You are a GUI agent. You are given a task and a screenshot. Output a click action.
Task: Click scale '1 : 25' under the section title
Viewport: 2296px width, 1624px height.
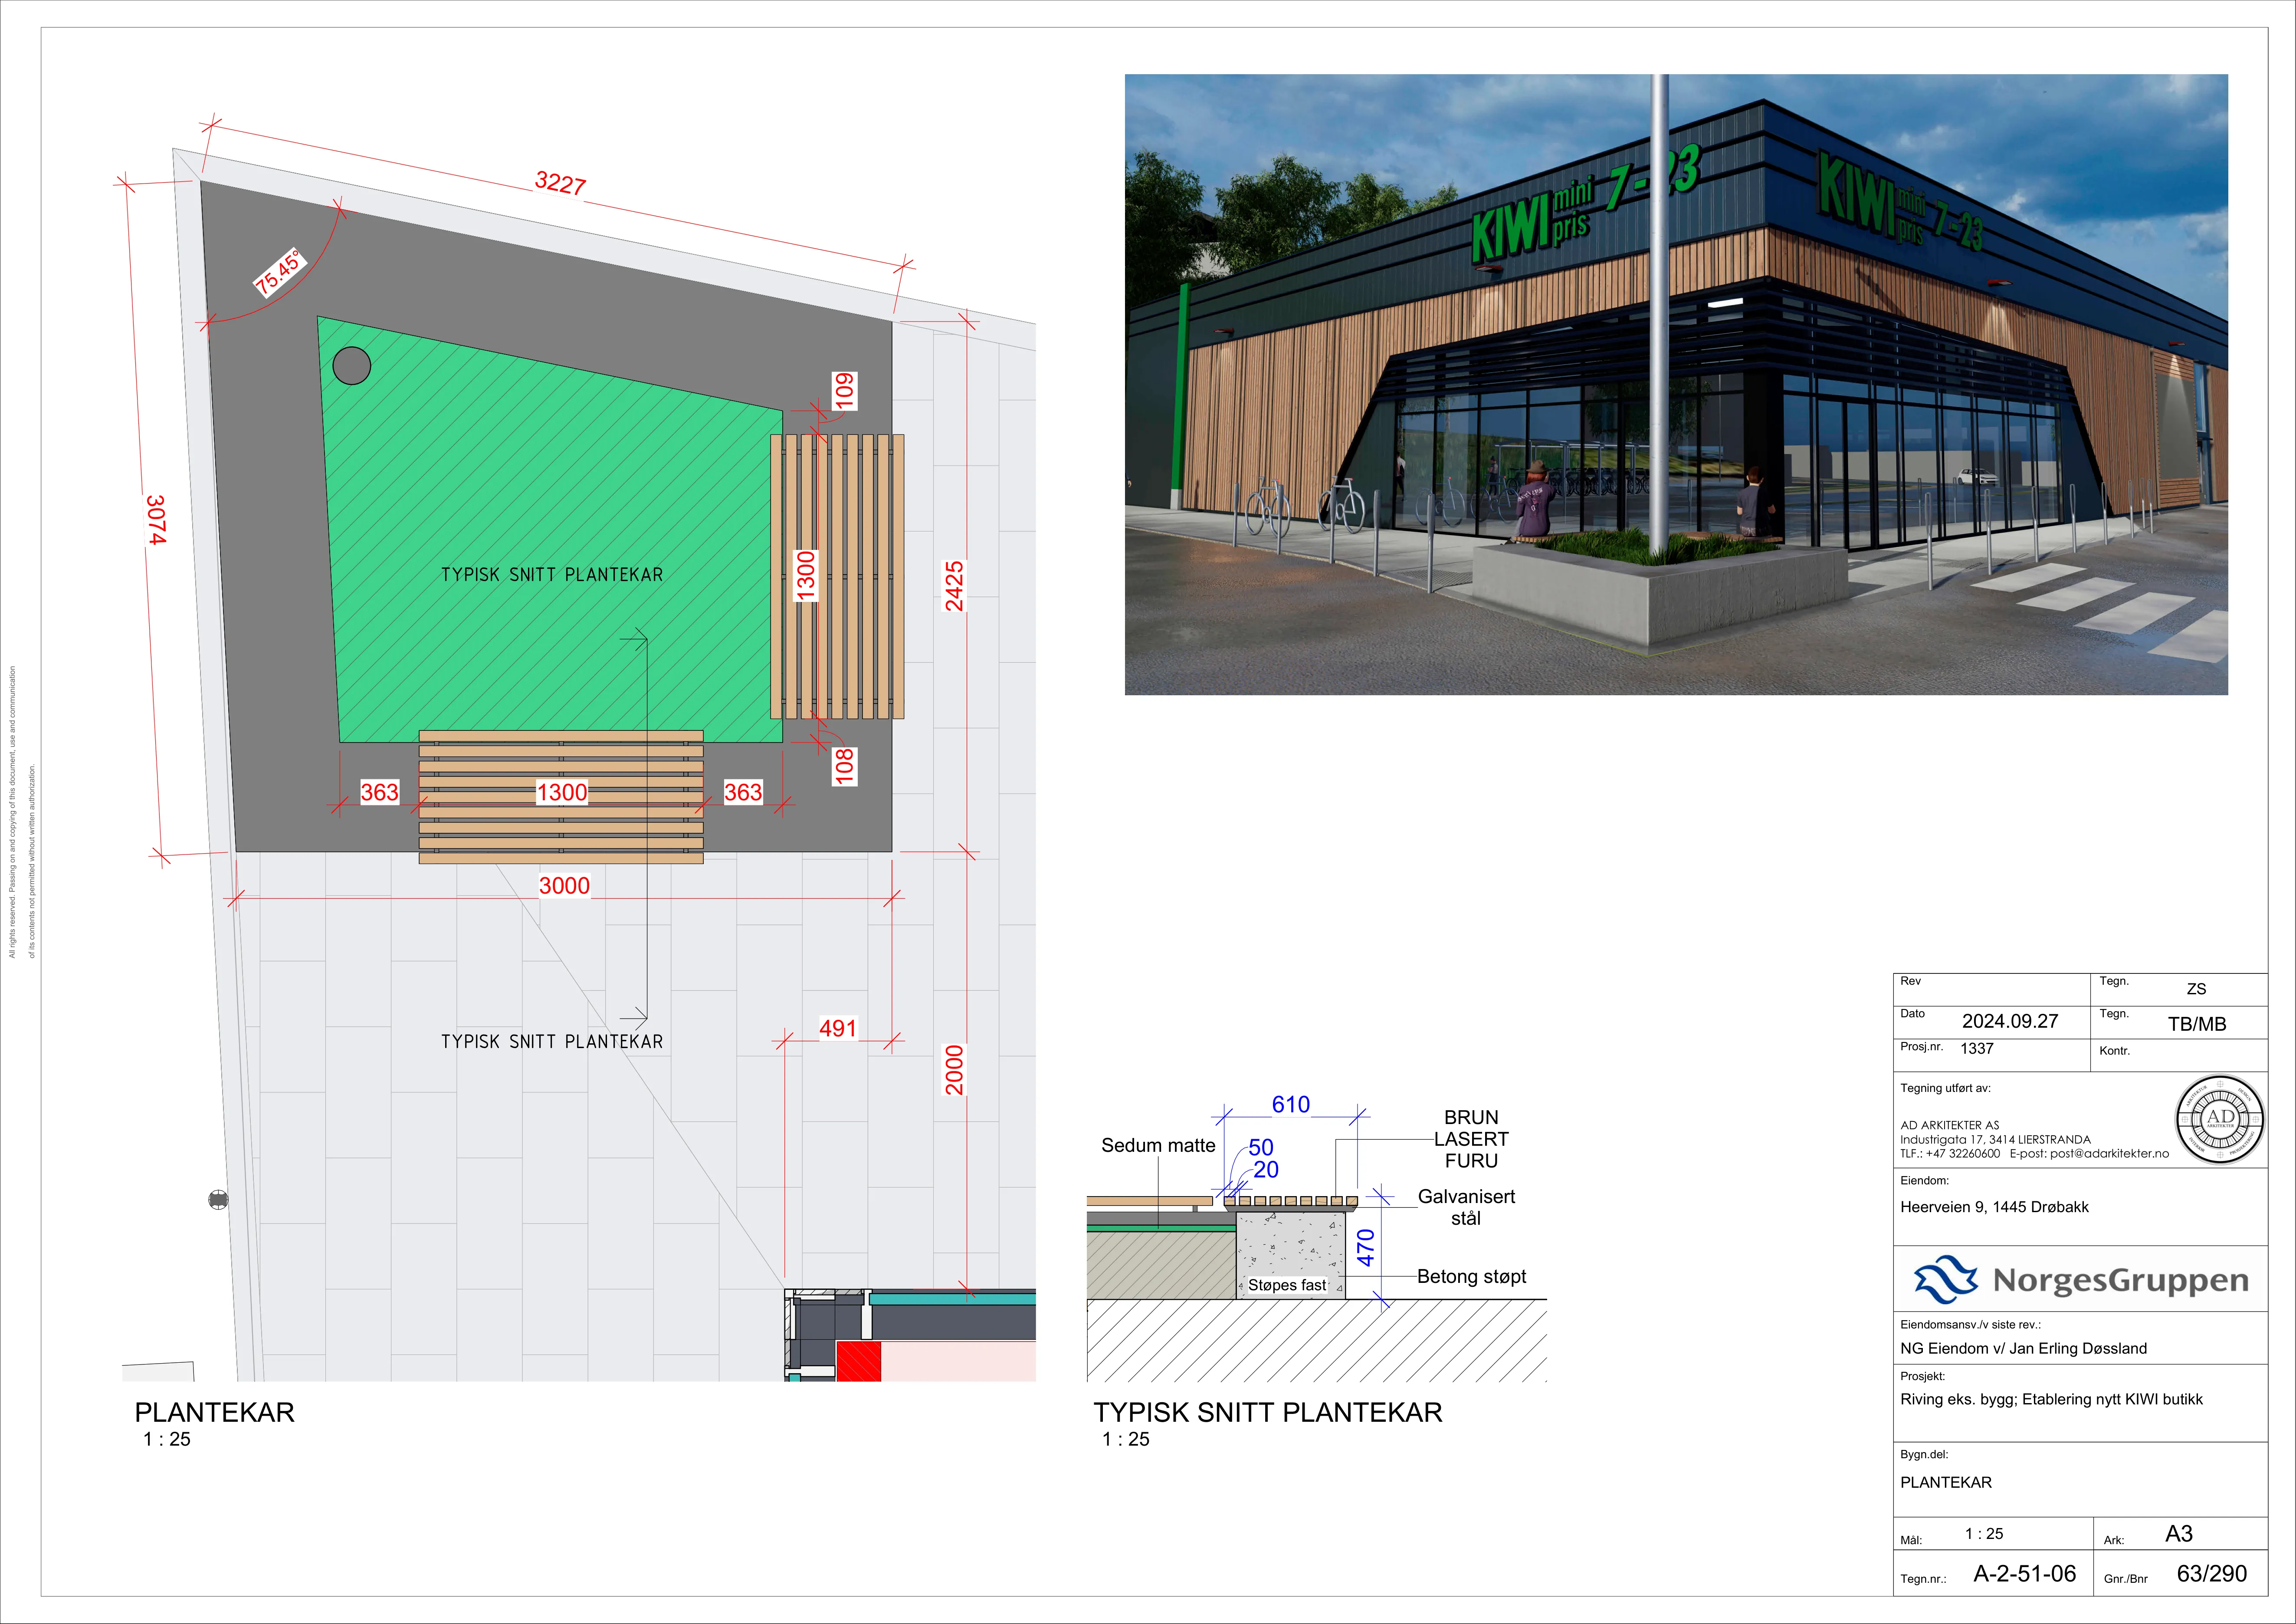pyautogui.click(x=1126, y=1439)
